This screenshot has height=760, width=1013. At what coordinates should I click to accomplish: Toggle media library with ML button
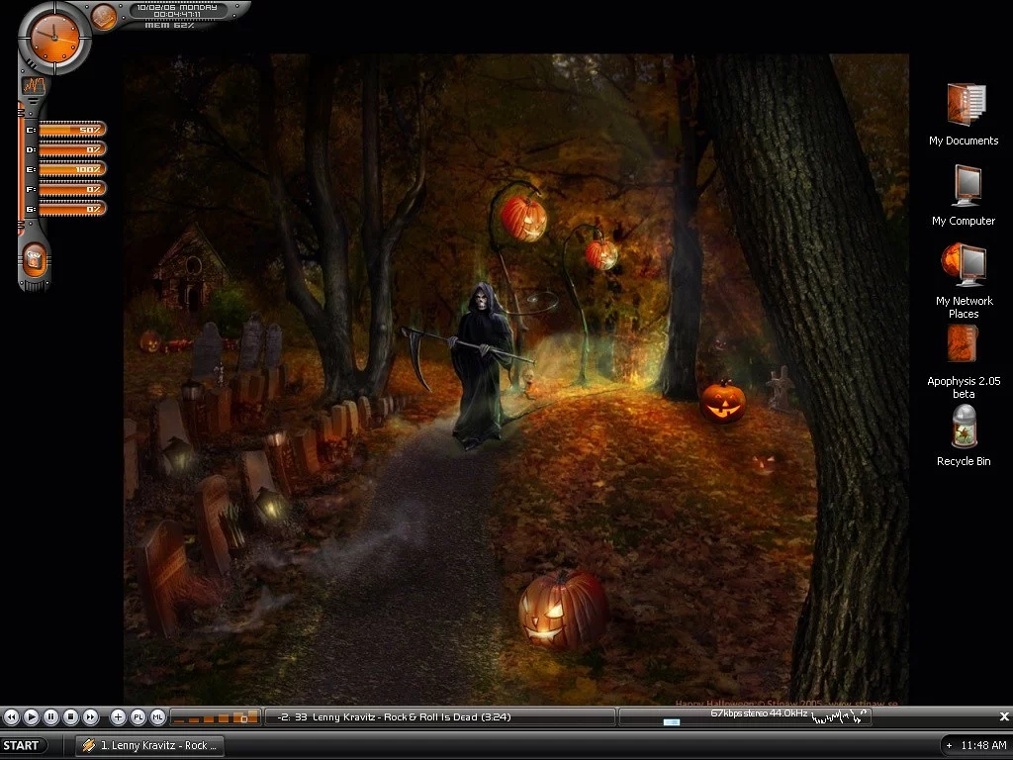click(157, 716)
